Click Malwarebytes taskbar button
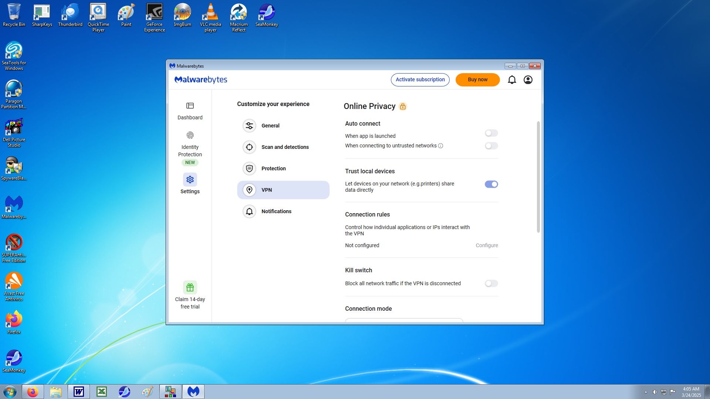The height and width of the screenshot is (399, 710). coord(193,392)
